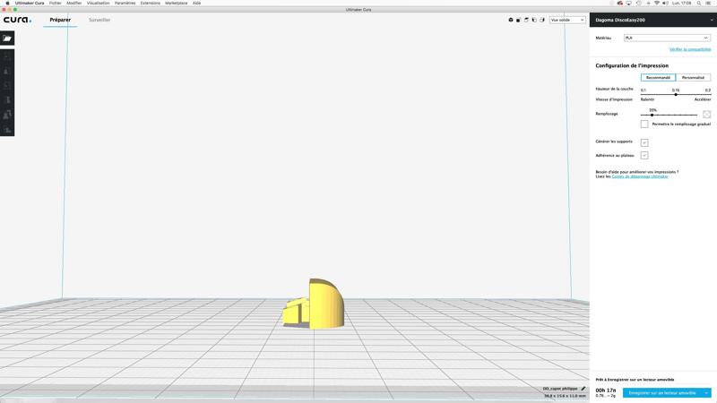Open the Marketplace menu
This screenshot has width=717, height=403.
176,4
